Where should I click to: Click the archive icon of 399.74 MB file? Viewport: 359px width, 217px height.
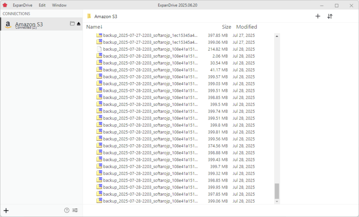[99, 111]
